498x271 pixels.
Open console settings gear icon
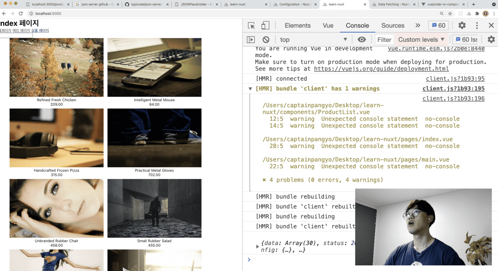tap(491, 40)
